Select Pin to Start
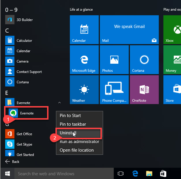This screenshot has height=179, width=181. point(80,116)
